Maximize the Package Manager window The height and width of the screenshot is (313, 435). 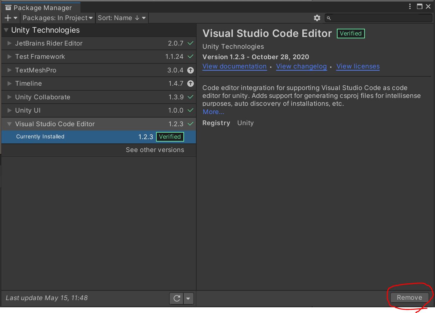coord(420,6)
